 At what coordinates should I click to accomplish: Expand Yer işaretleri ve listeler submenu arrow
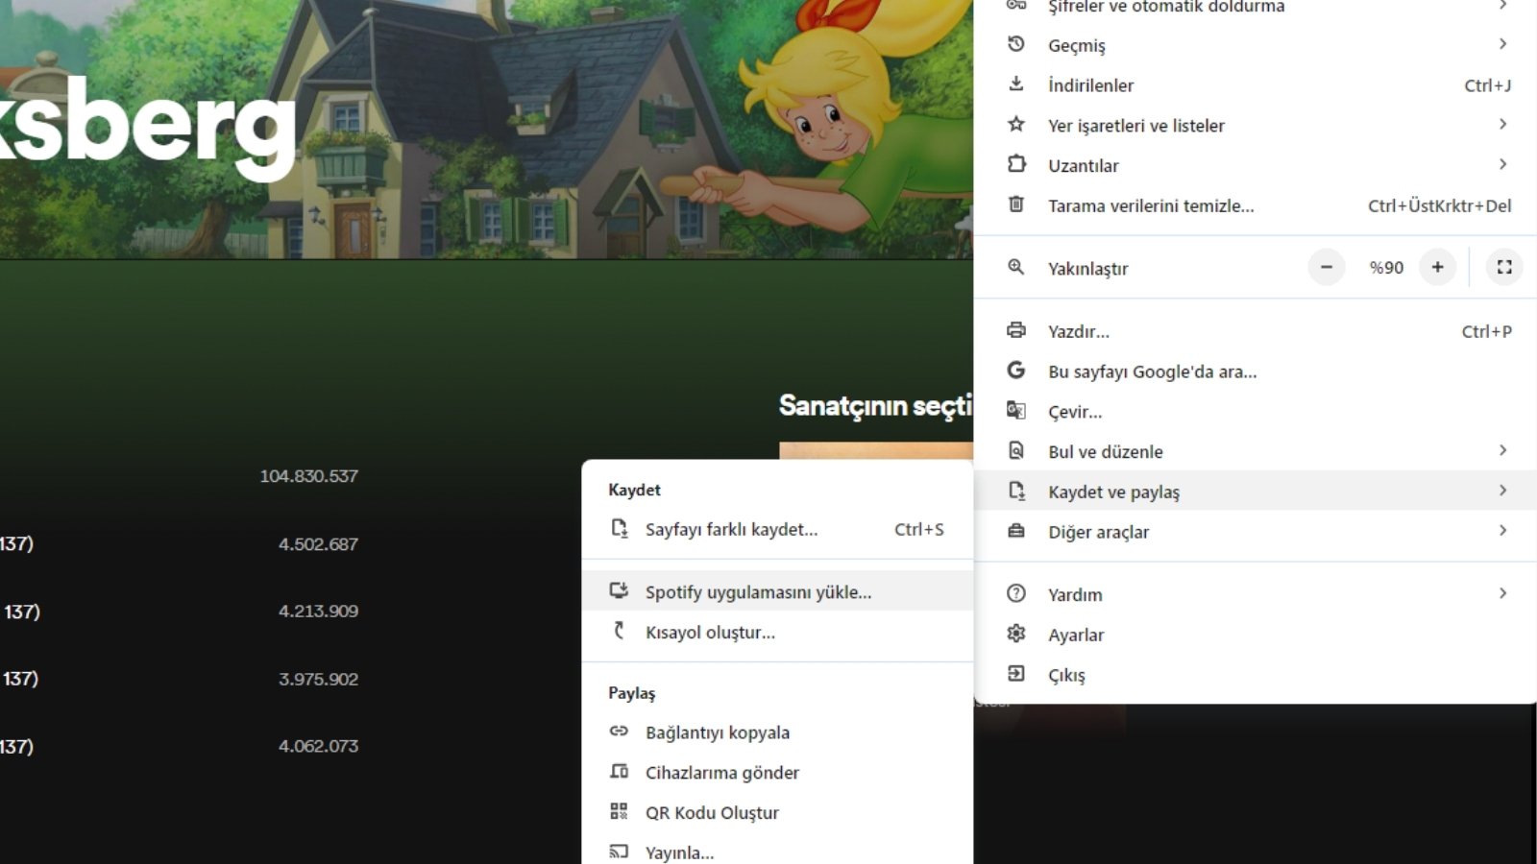point(1502,125)
